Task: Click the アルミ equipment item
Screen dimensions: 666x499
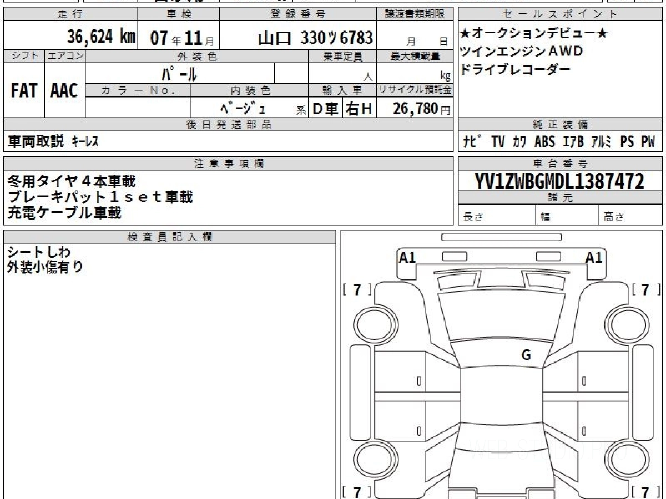Action: [x=602, y=142]
